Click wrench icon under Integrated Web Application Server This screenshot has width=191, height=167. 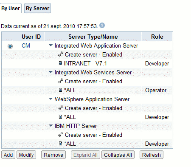click(61, 54)
